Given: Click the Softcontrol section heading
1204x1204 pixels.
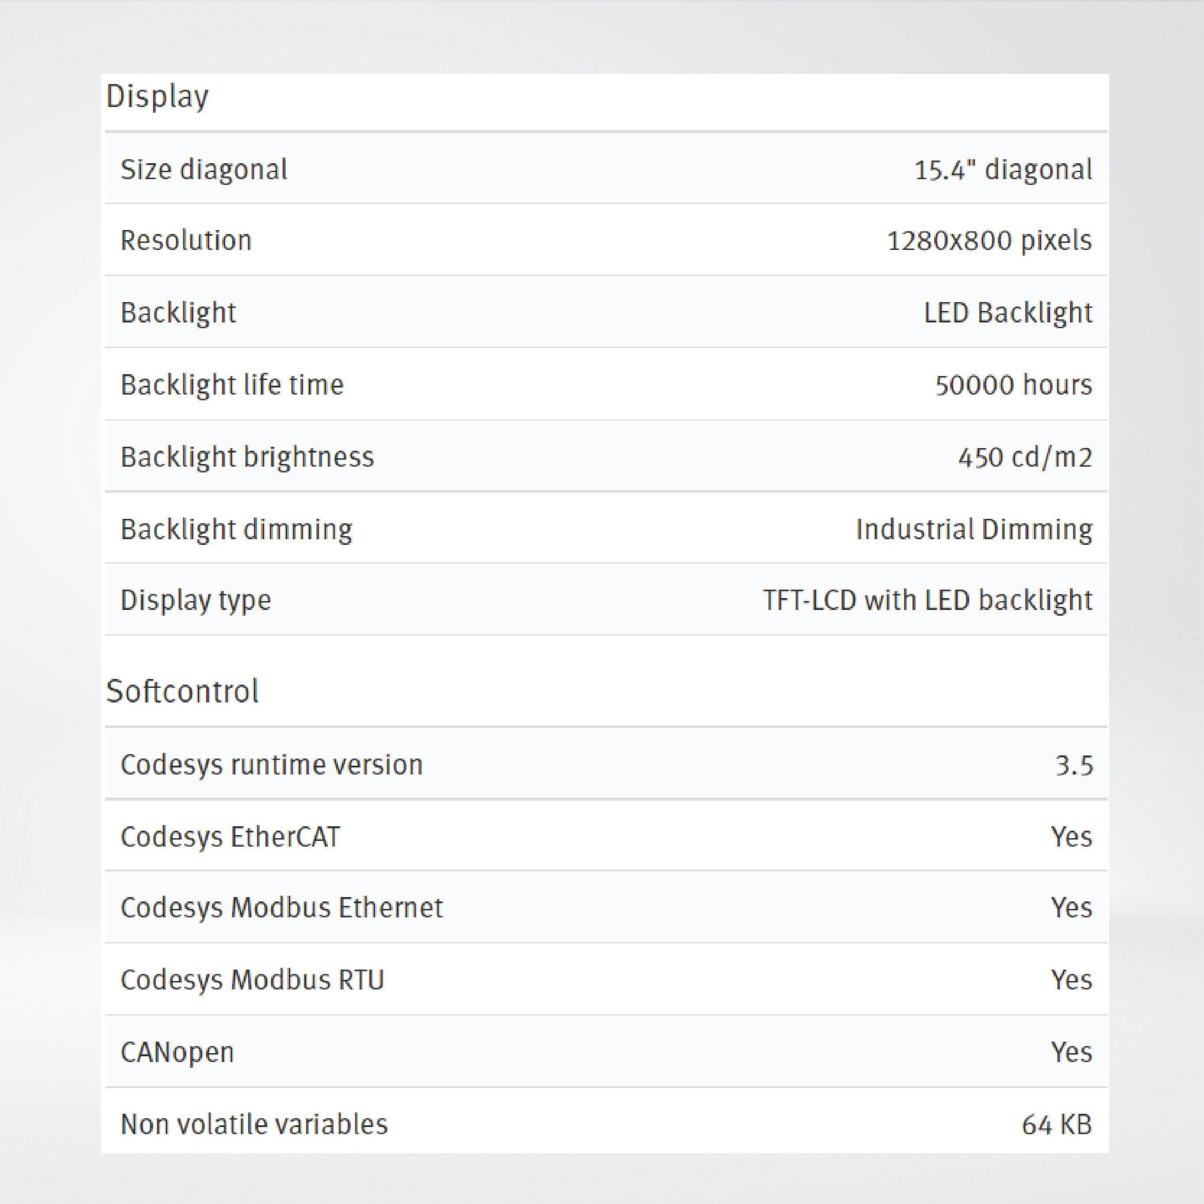Looking at the screenshot, I should [x=182, y=691].
